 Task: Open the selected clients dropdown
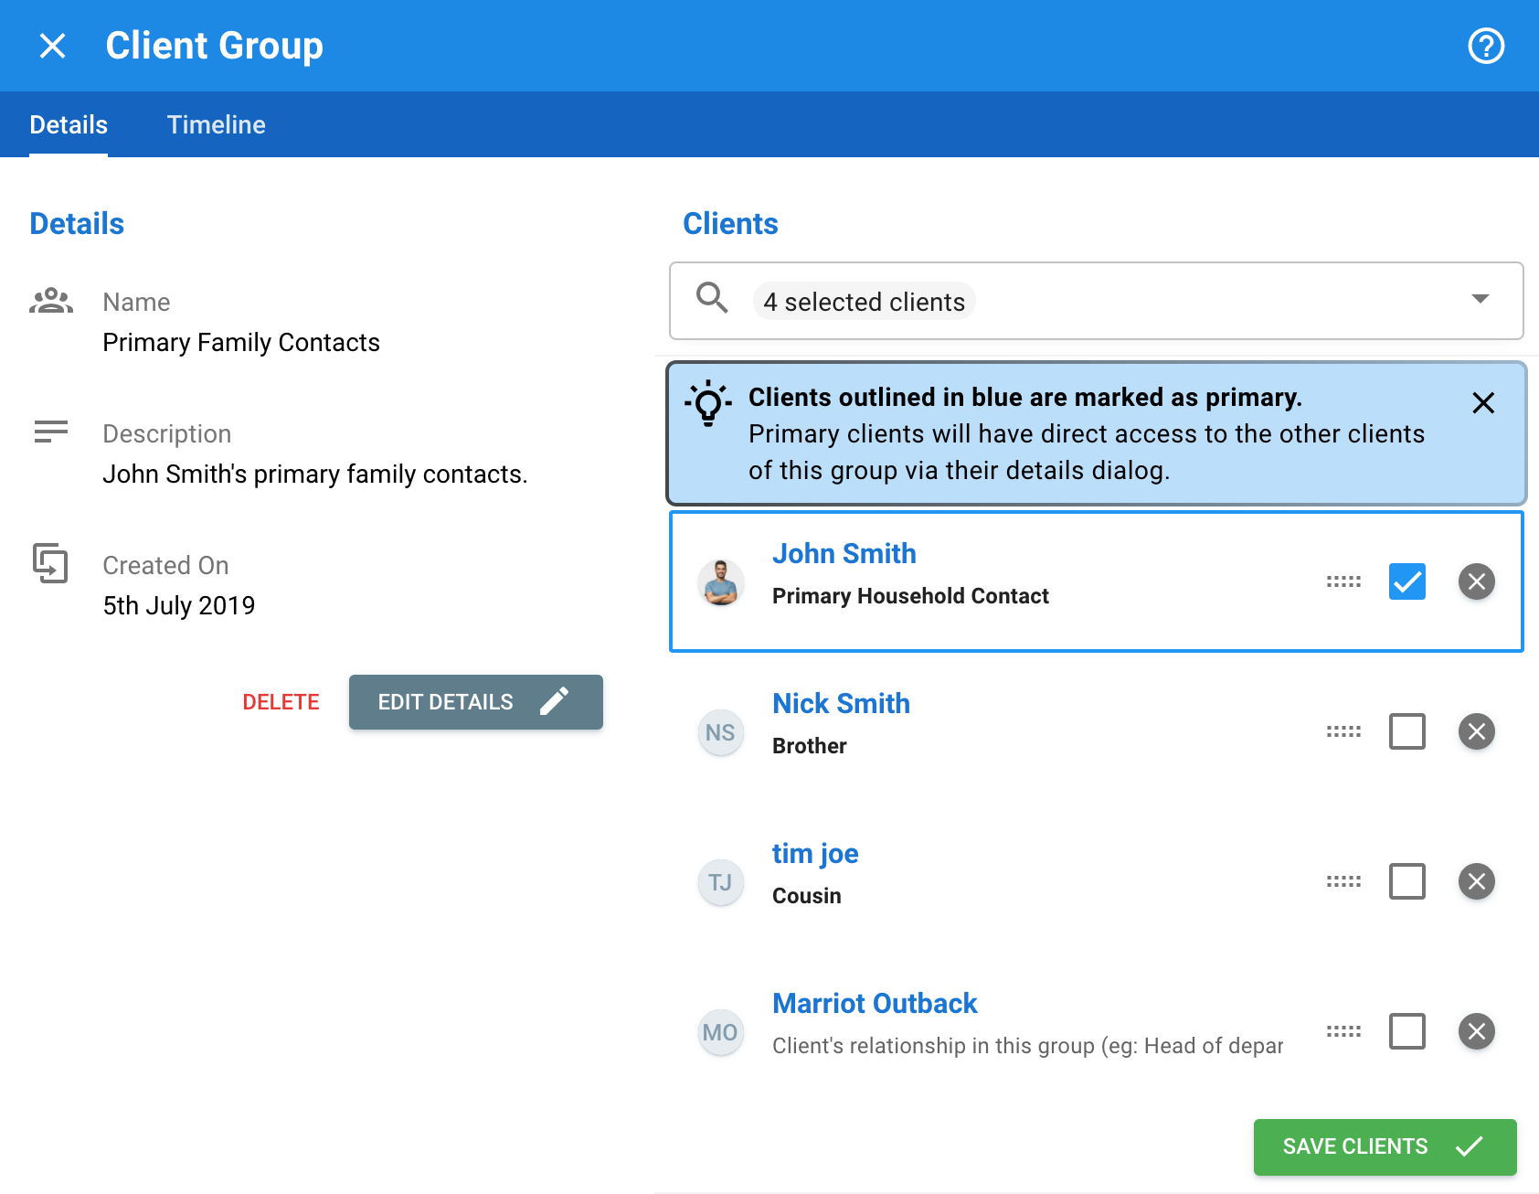click(x=1481, y=301)
